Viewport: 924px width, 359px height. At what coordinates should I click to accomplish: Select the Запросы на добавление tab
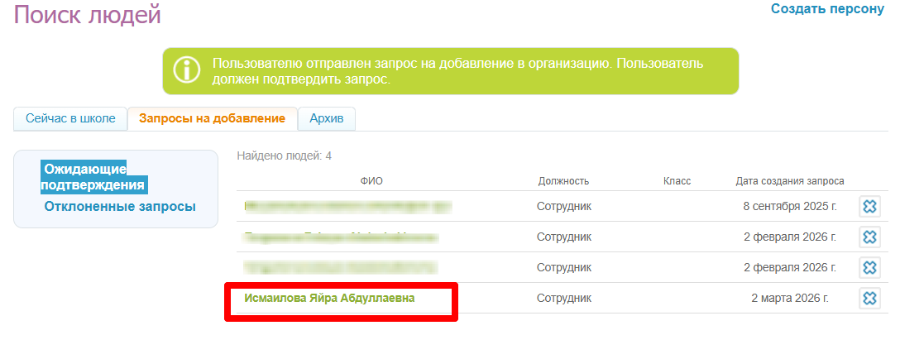212,118
